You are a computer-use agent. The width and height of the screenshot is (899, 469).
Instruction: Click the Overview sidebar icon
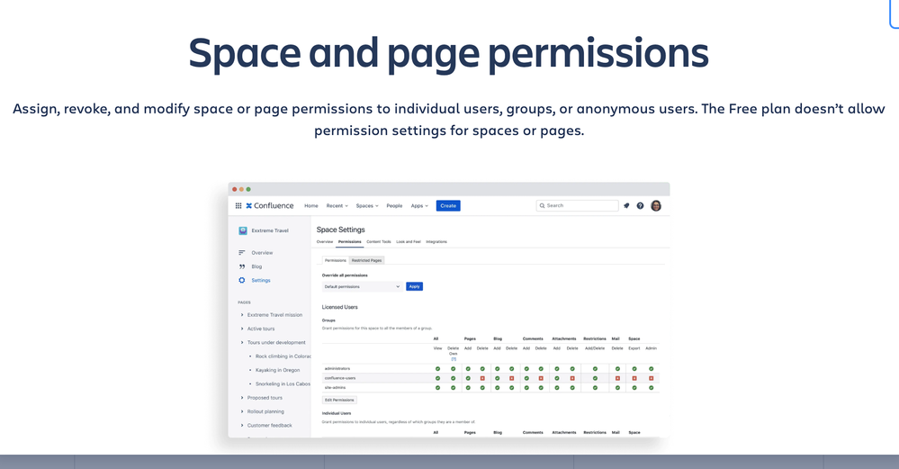(x=242, y=253)
